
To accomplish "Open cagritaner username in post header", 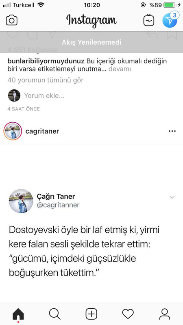I will (x=42, y=131).
